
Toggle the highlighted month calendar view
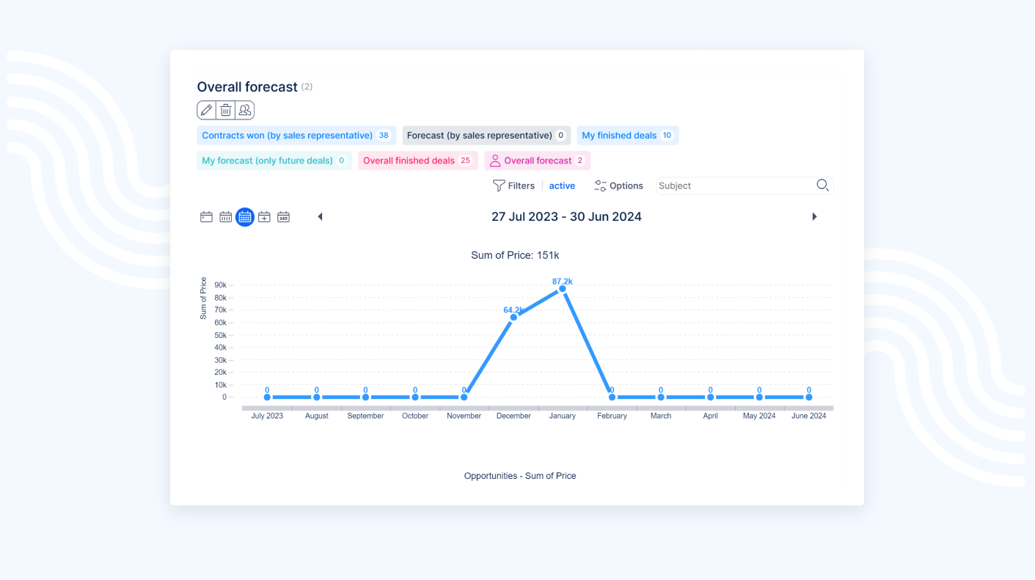[245, 217]
